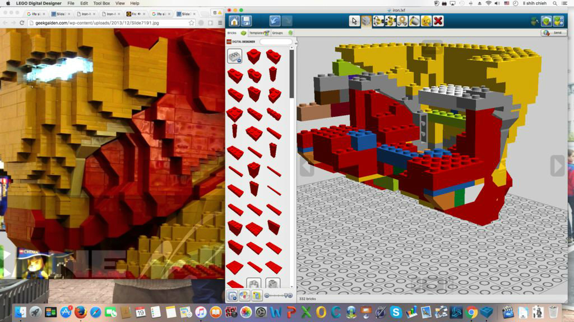This screenshot has width=574, height=322.
Task: Open LEGO Digital Designer application menu
Action: pyautogui.click(x=39, y=3)
